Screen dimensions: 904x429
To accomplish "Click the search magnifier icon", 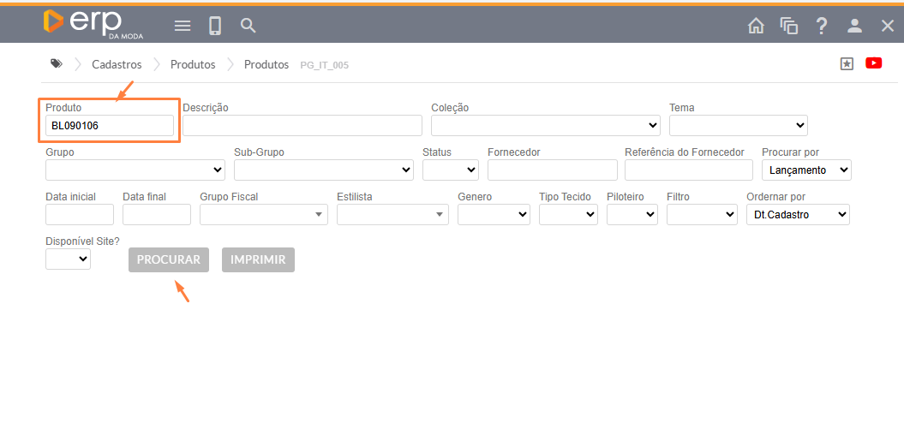I will click(x=248, y=26).
